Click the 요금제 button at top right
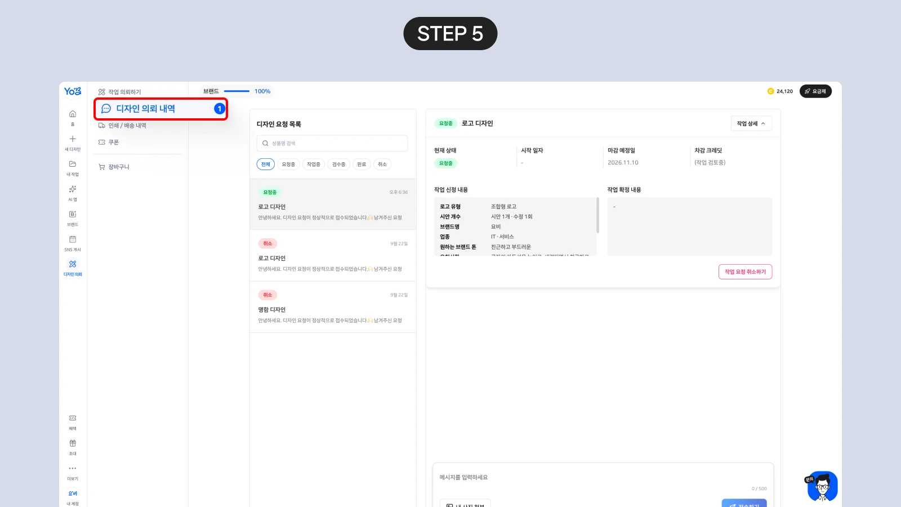901x507 pixels. [x=815, y=91]
